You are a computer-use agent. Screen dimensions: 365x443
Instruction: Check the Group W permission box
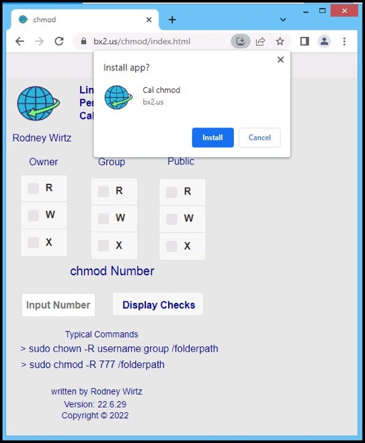[x=104, y=218]
